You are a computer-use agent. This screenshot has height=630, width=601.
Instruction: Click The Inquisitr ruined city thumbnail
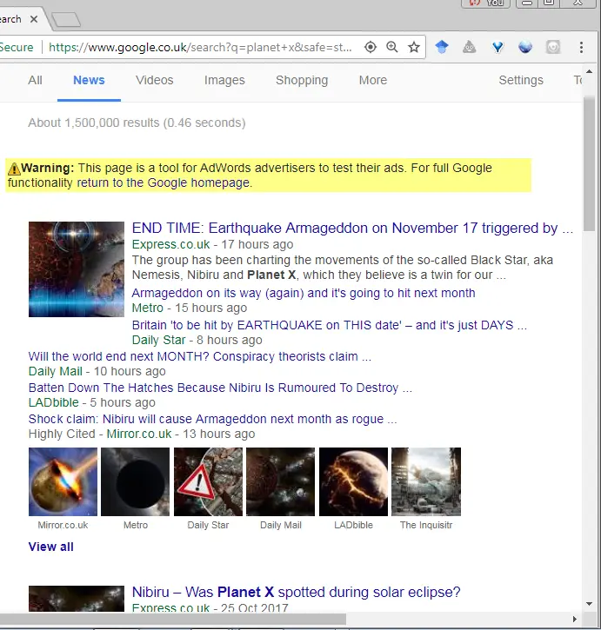tap(426, 481)
